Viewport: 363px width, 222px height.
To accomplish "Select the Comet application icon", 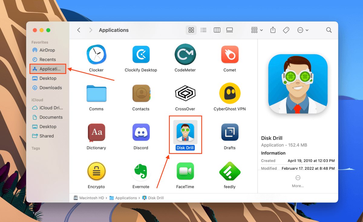I will point(230,54).
